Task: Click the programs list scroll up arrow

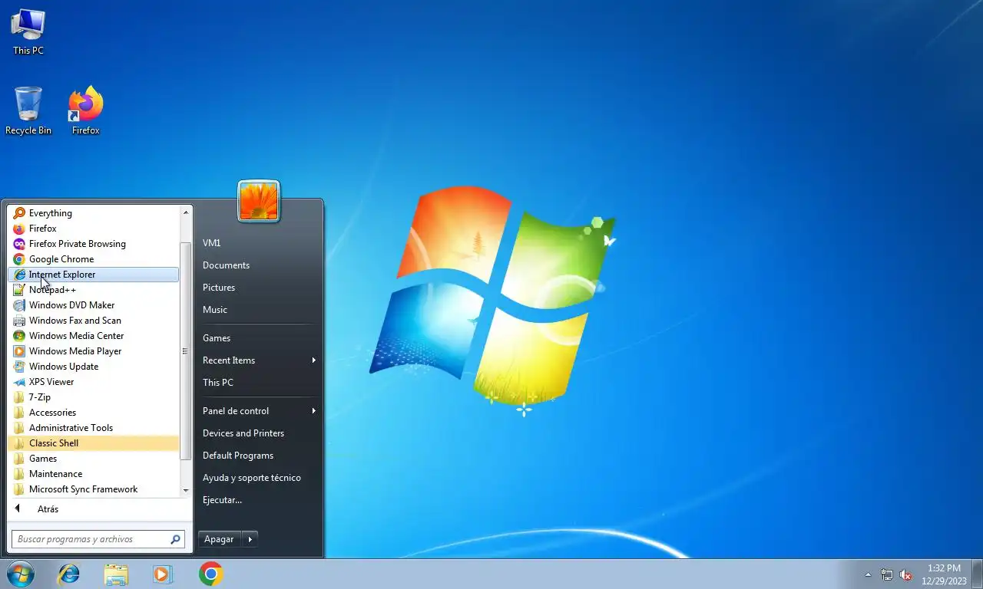Action: tap(185, 212)
